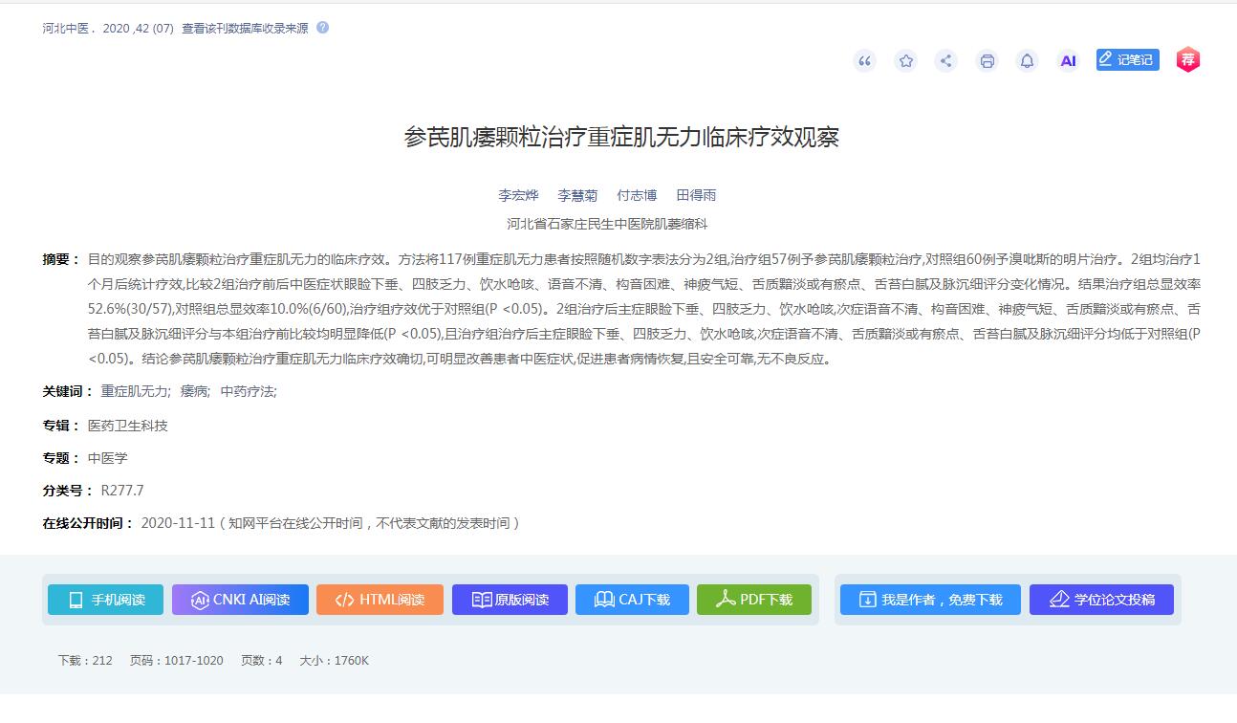Screen dimensions: 1237x723
Task: Download the CAJ file
Action: [x=632, y=600]
